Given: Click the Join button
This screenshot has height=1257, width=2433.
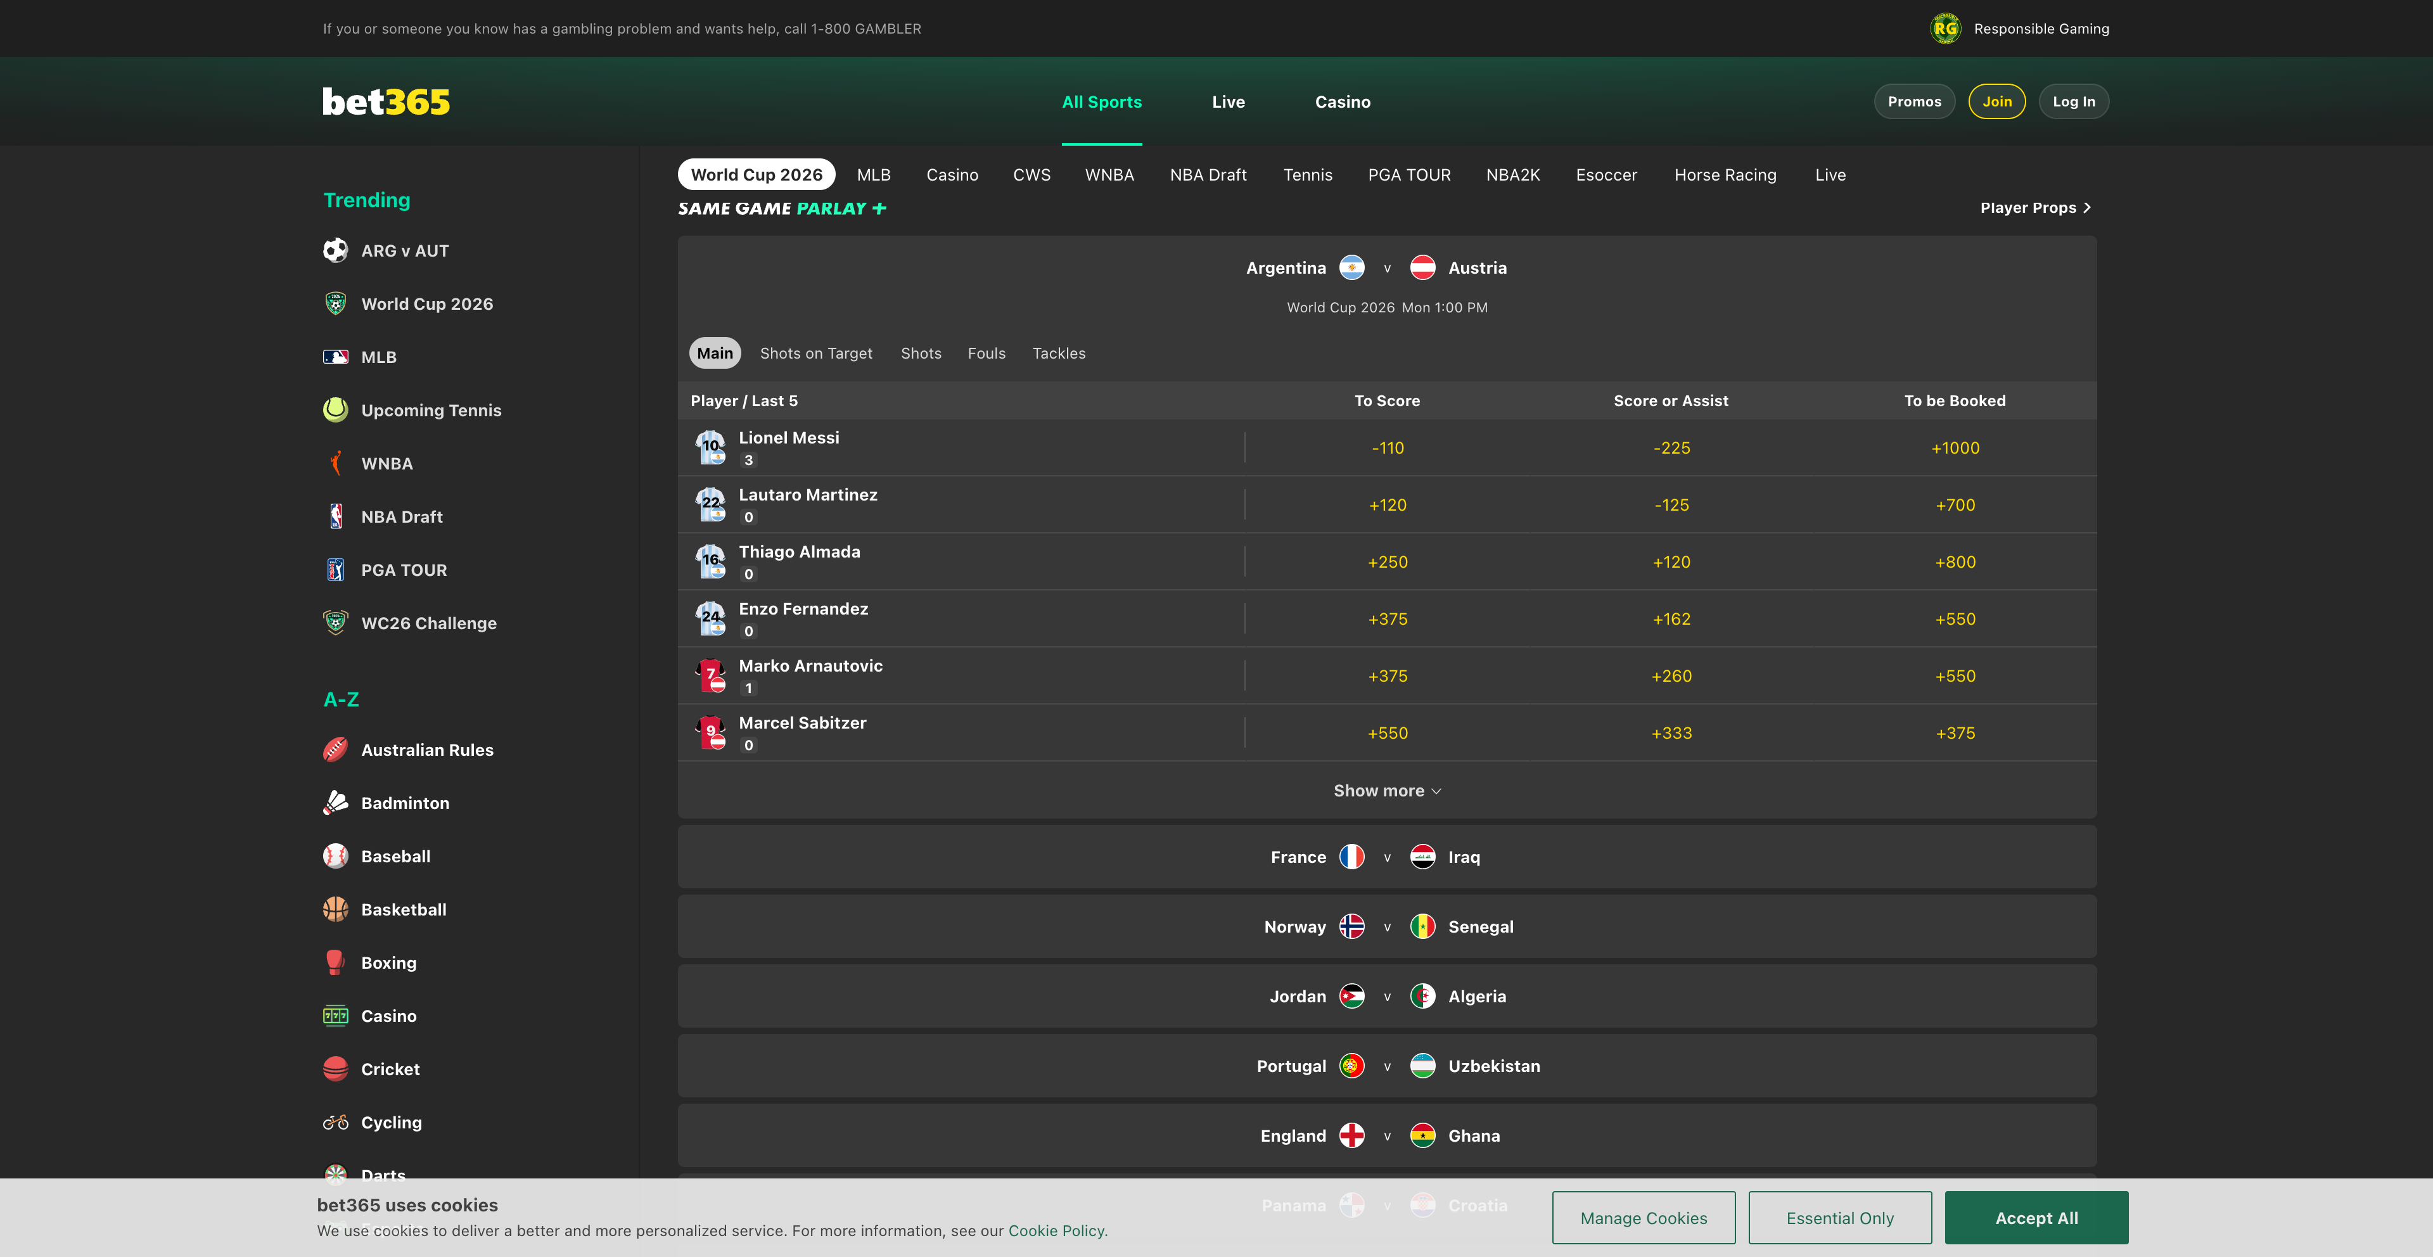Looking at the screenshot, I should (x=1996, y=101).
